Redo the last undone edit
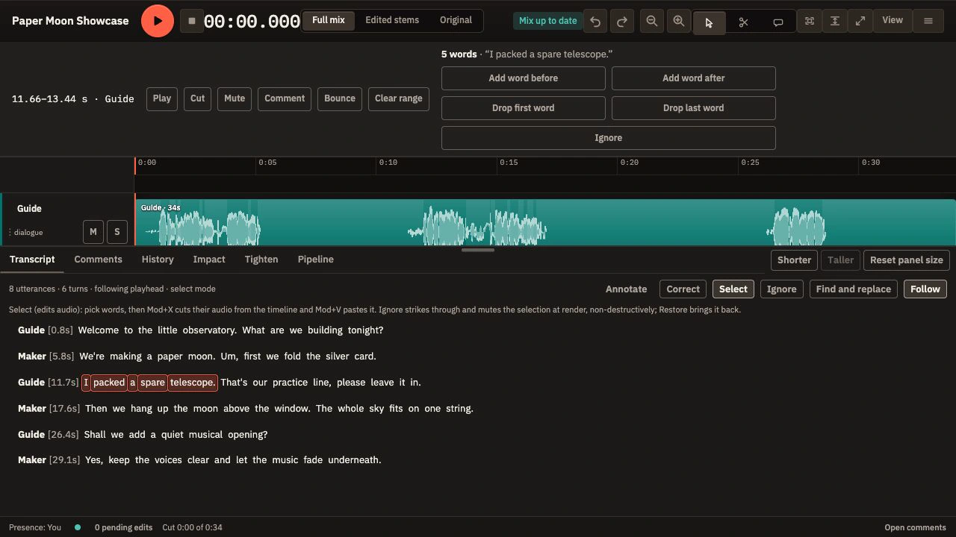Screen dimensions: 956x537 [x=622, y=21]
